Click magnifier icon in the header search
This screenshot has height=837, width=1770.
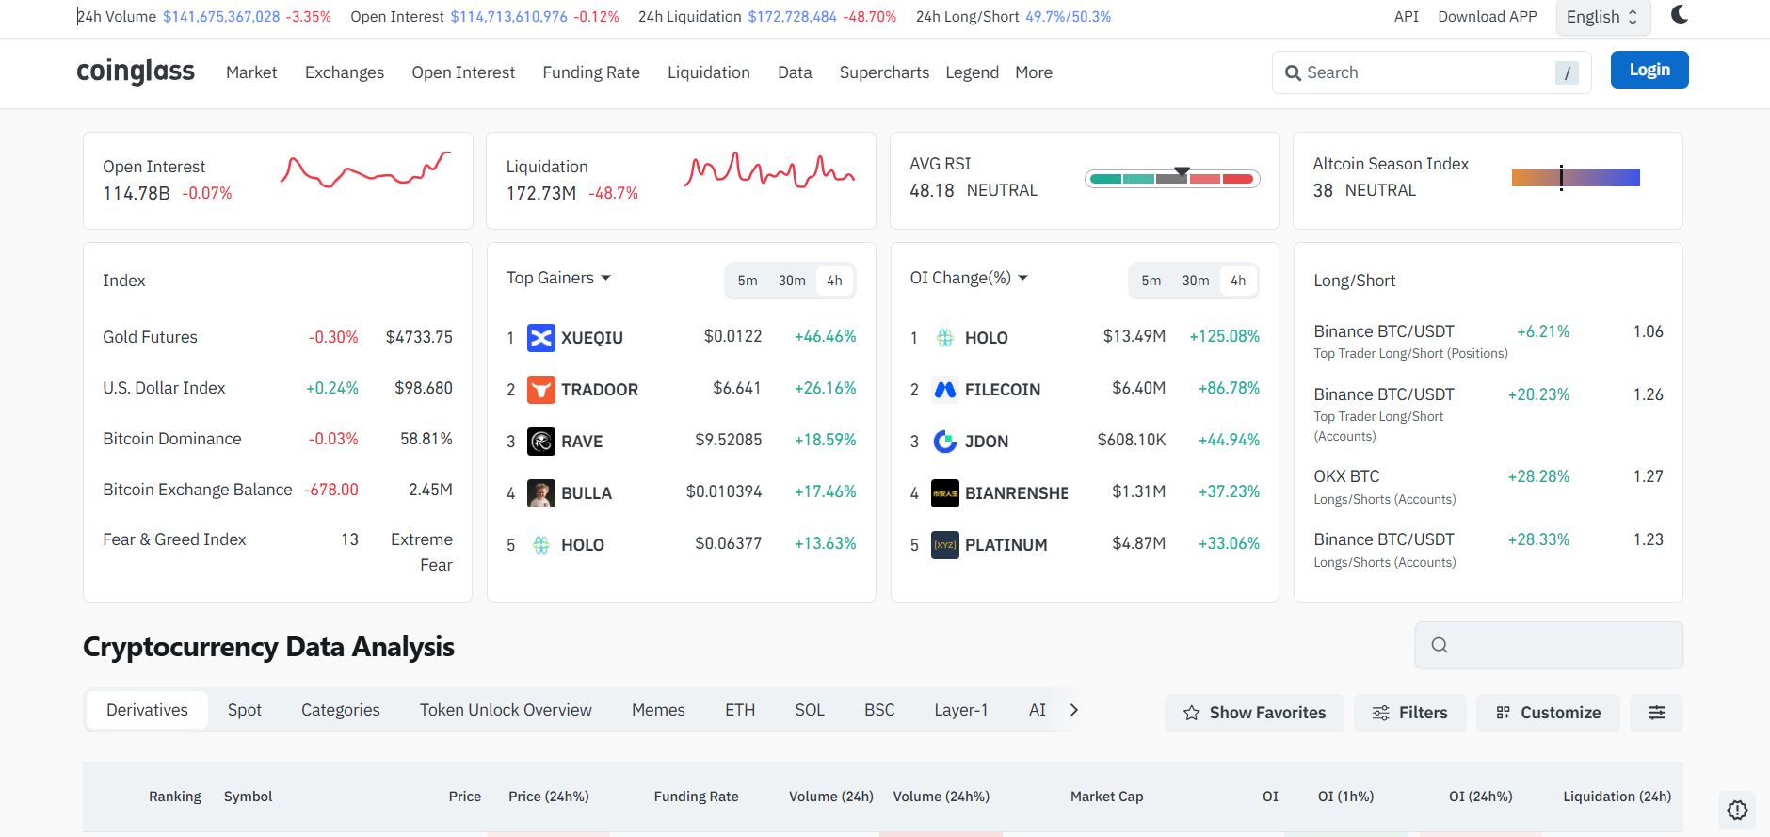1294,72
